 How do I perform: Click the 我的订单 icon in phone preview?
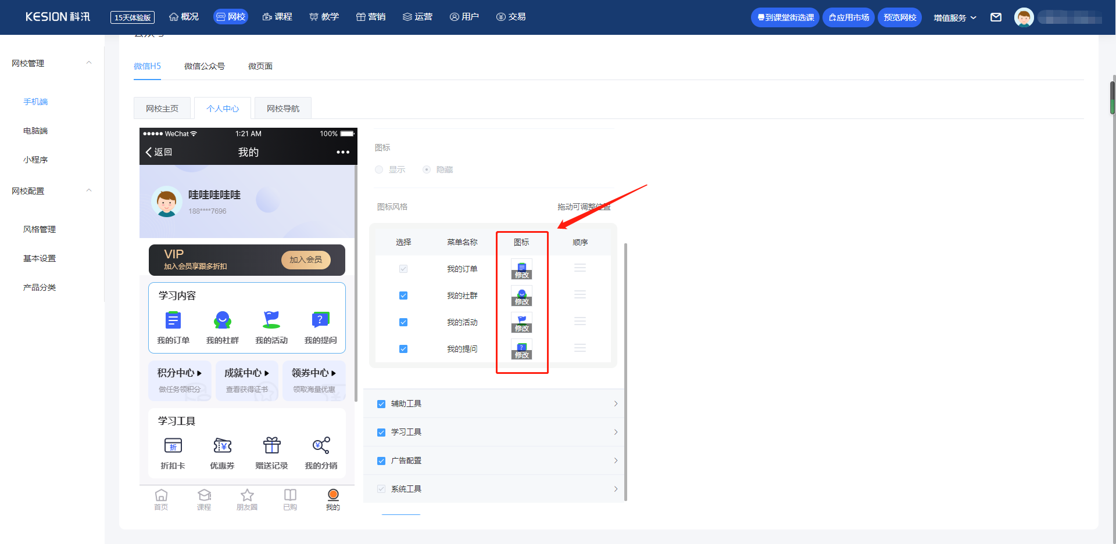point(173,320)
